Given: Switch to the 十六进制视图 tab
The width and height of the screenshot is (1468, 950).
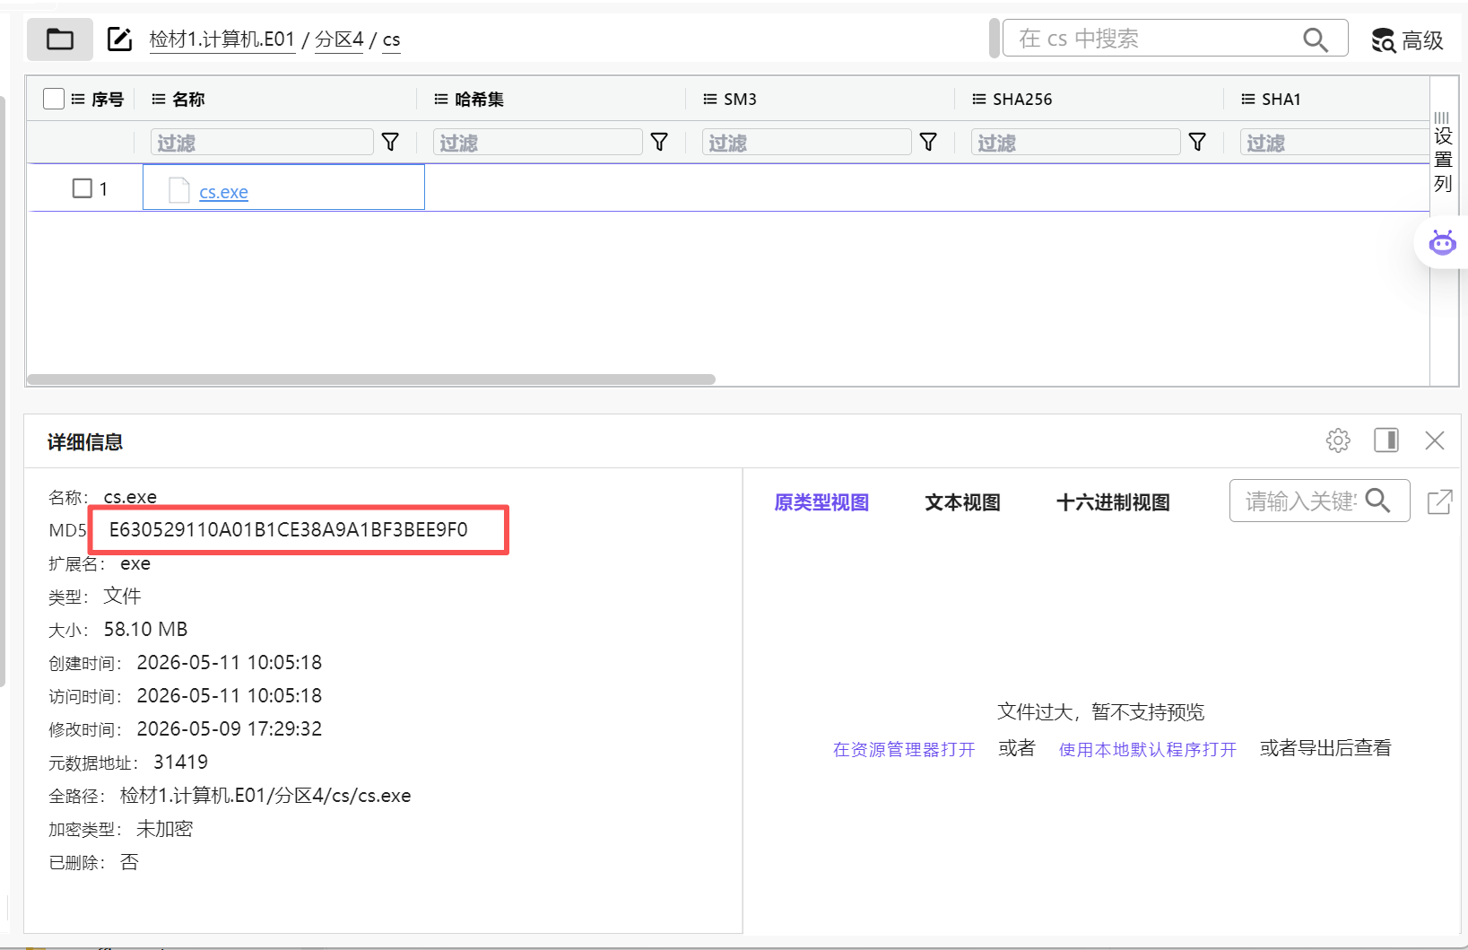Looking at the screenshot, I should tap(1113, 502).
